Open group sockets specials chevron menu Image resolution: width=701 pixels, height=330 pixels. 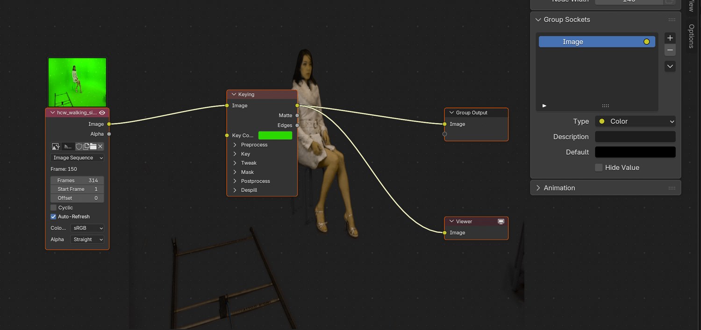click(x=670, y=66)
